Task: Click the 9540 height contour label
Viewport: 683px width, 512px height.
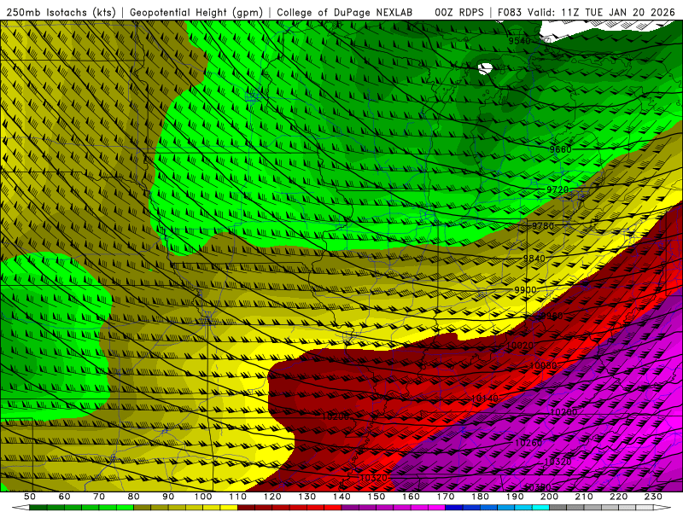Action: point(520,41)
